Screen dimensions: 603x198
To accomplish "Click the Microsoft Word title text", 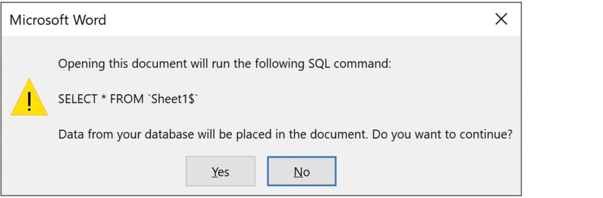I will (x=57, y=20).
